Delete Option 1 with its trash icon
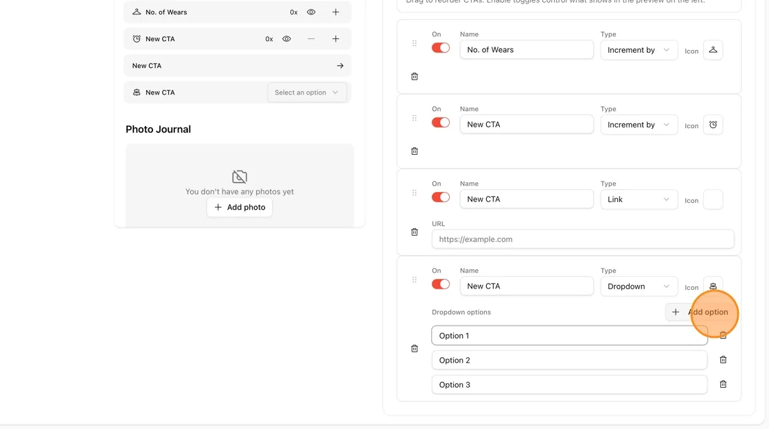This screenshot has height=429, width=769. pos(723,336)
